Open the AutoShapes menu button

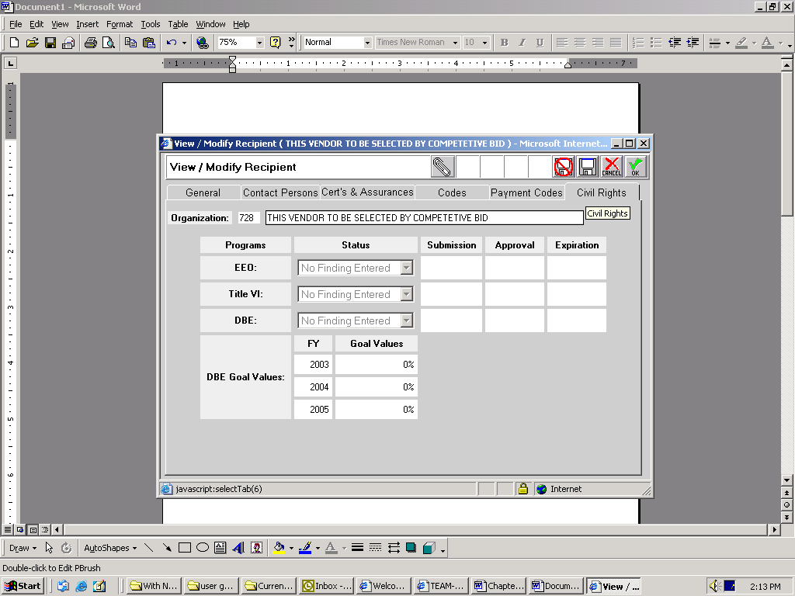coord(108,548)
